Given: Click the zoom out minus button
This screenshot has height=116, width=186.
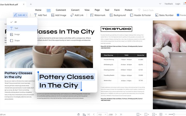Looking at the screenshot, I should [166, 114].
